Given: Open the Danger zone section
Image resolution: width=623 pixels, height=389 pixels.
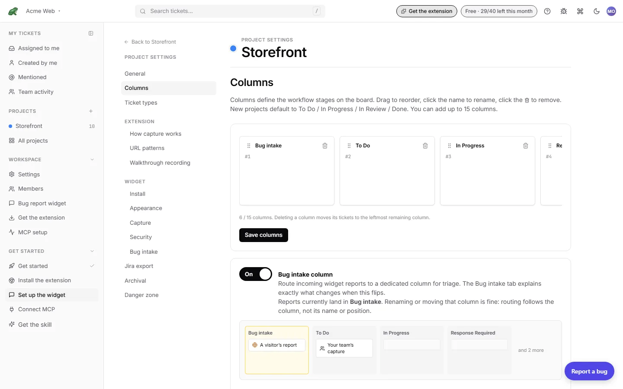Looking at the screenshot, I should click(169, 295).
